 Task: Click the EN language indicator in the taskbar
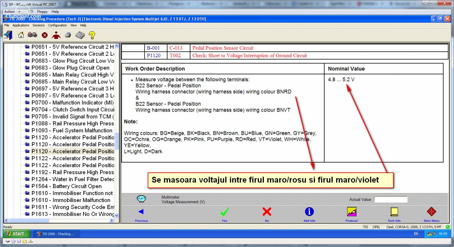[416, 234]
